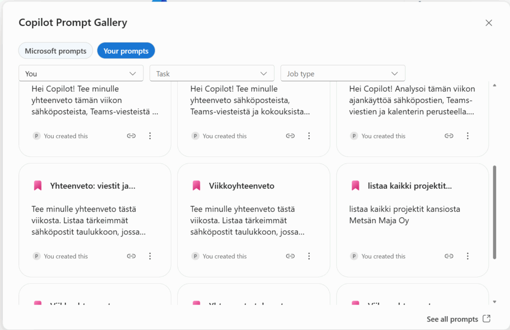Click the P avatar on 'Yhteenveto: viestit ja...' card
The height and width of the screenshot is (330, 510).
[x=36, y=256]
